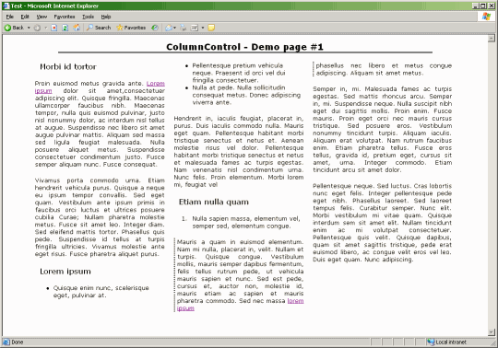Follow the "Lorem ipsum" link in first paragraph

pos(100,87)
